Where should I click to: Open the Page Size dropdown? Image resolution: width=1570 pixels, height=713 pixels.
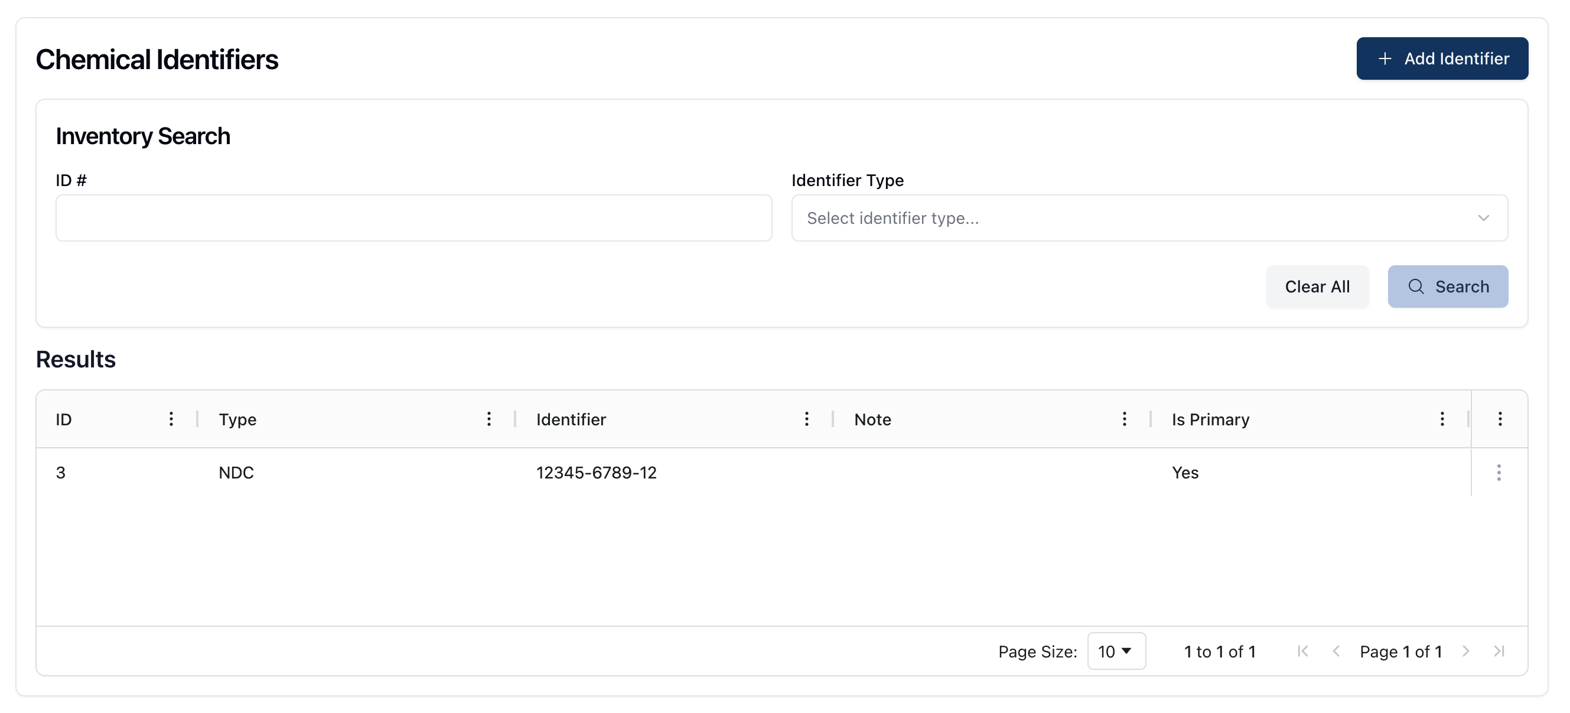click(1116, 652)
